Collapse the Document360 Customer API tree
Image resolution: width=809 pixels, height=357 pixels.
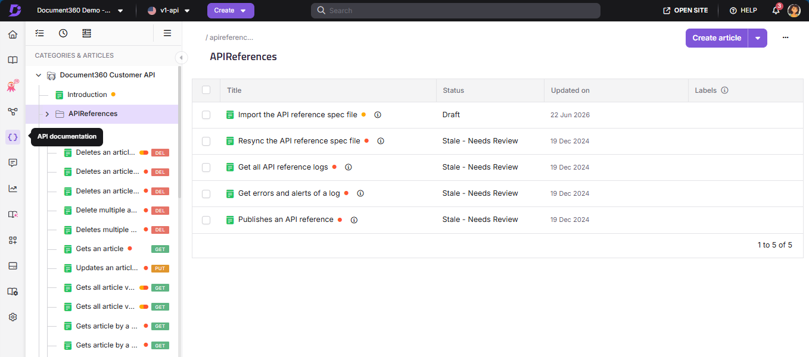point(39,76)
